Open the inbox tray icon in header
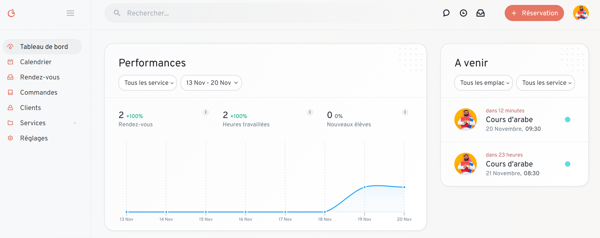600x238 pixels. (480, 13)
